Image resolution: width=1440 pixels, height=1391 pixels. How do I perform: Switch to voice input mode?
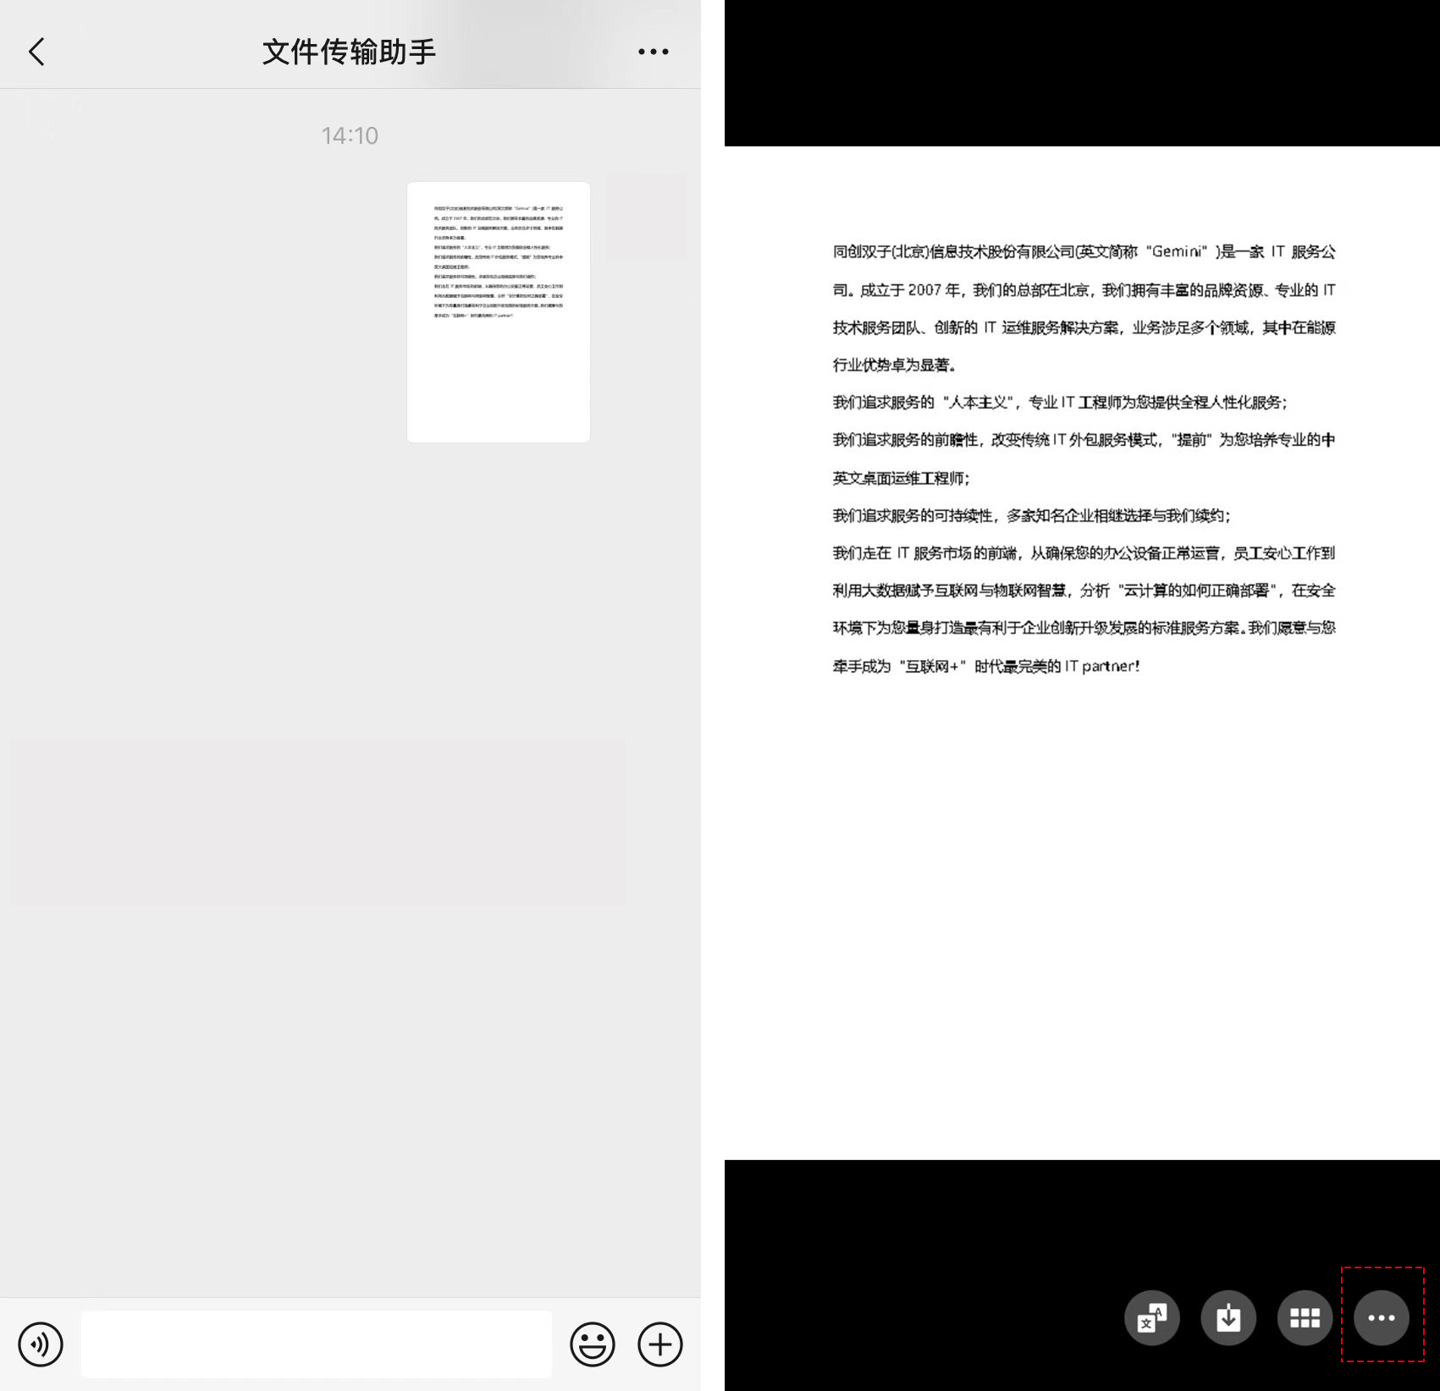click(41, 1344)
